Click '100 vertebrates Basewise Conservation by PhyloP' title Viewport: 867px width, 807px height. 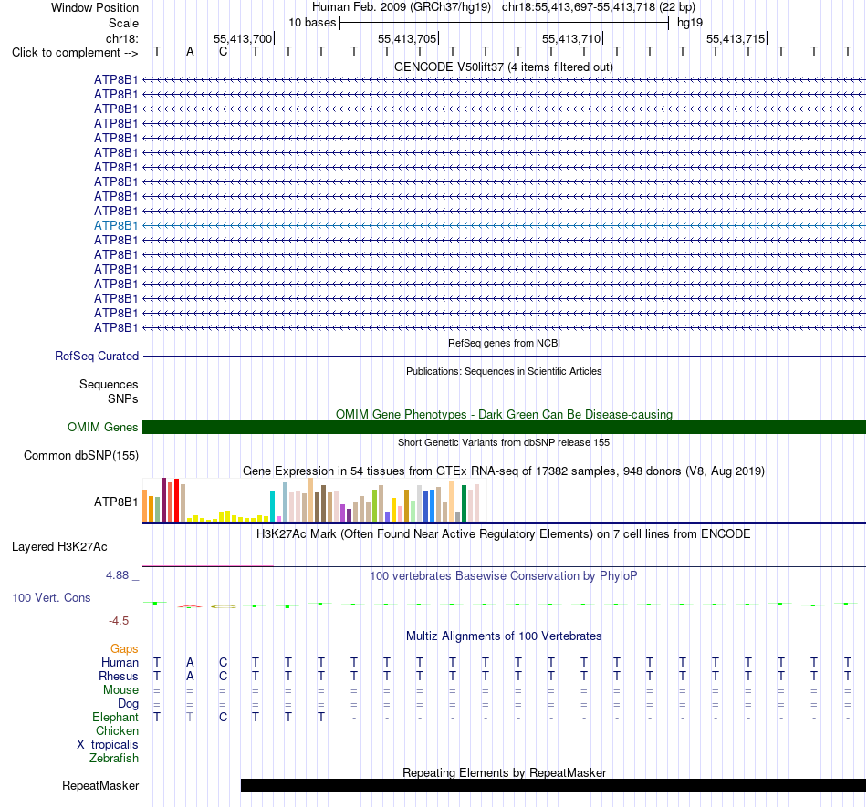point(504,575)
